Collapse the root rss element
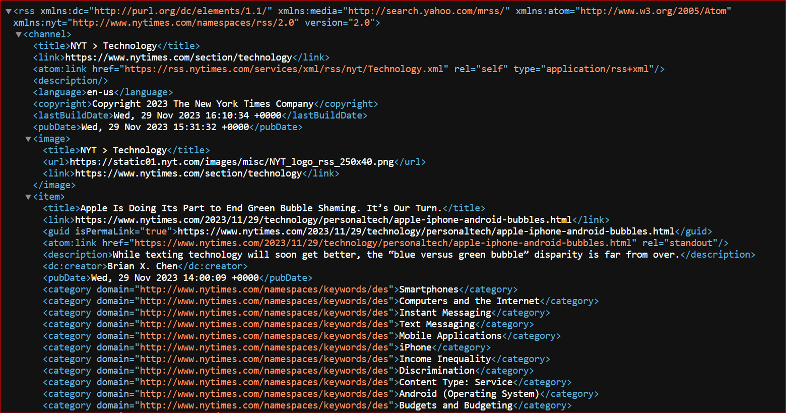Image resolution: width=786 pixels, height=413 pixels. [x=8, y=10]
